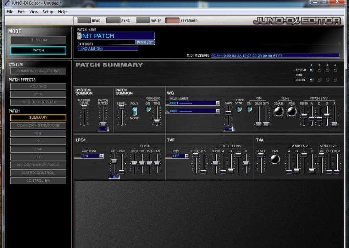Toggle Tone Switch 4 LED

335,70
